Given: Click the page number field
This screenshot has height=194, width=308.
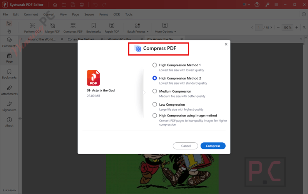Looking at the screenshot, I should tap(259, 27).
